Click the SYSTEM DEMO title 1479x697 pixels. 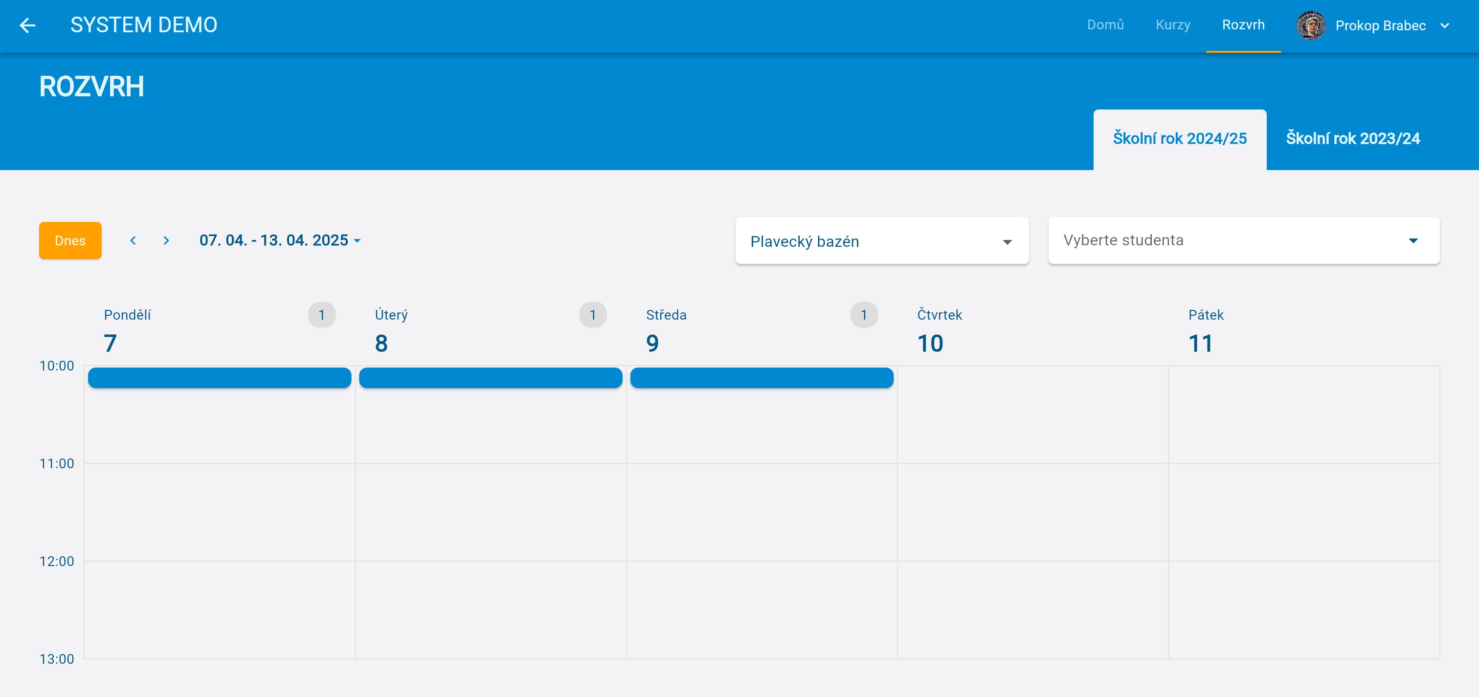[x=143, y=25]
